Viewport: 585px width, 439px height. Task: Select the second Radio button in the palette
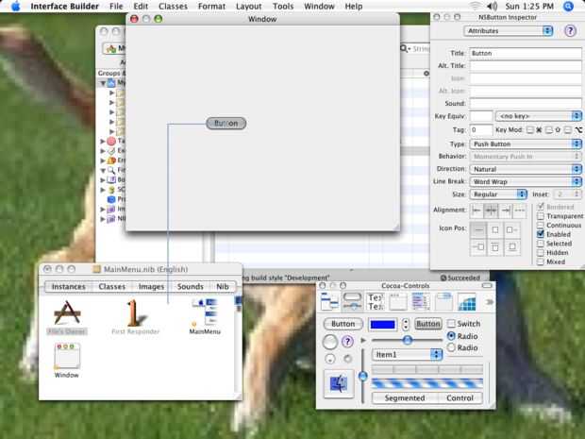tap(451, 347)
